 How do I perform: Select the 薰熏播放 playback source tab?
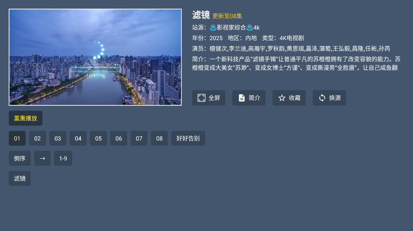[26, 118]
